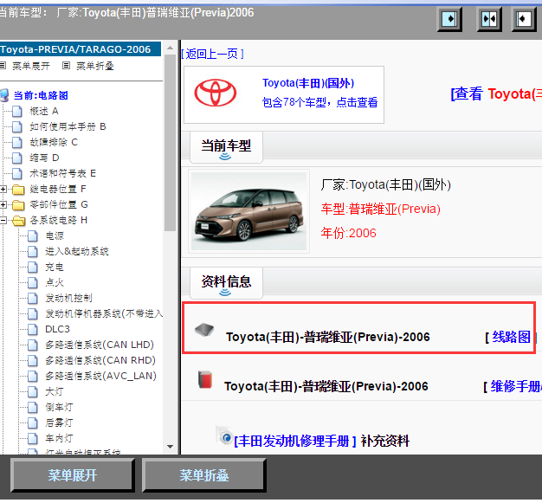
Task: Open tree item 后雾灯
Action: (x=59, y=423)
